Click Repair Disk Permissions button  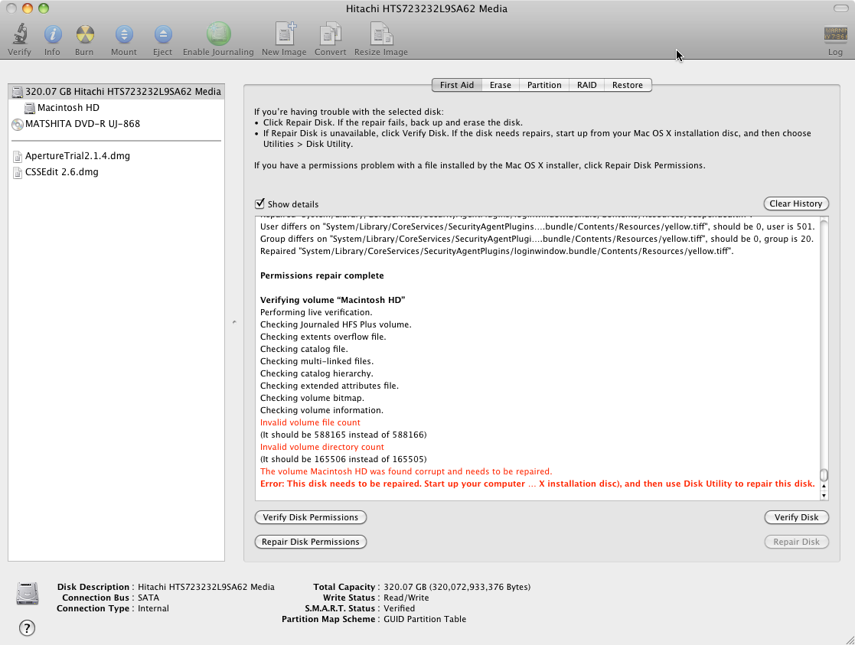pyautogui.click(x=310, y=542)
